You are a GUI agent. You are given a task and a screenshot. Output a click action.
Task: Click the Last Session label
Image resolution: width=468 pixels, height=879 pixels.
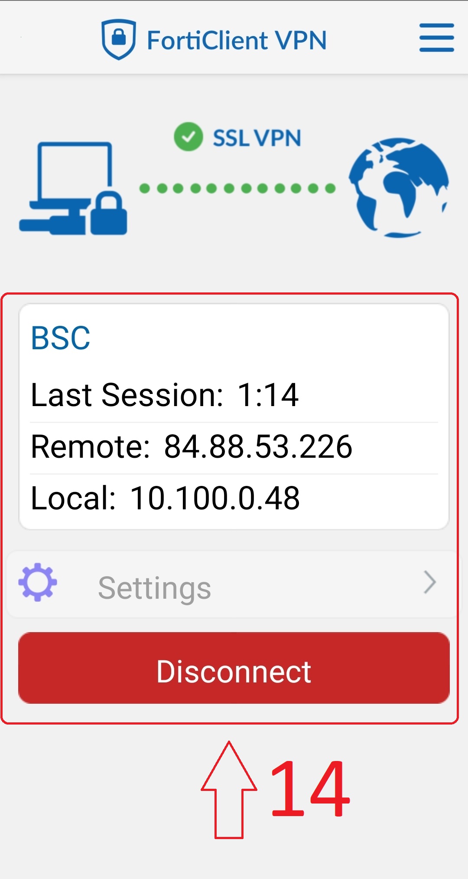(x=127, y=395)
